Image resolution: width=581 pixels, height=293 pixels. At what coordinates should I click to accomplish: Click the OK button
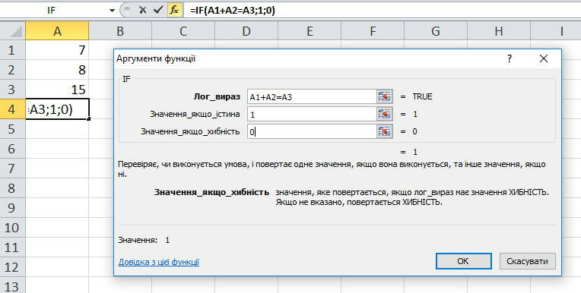pos(463,261)
